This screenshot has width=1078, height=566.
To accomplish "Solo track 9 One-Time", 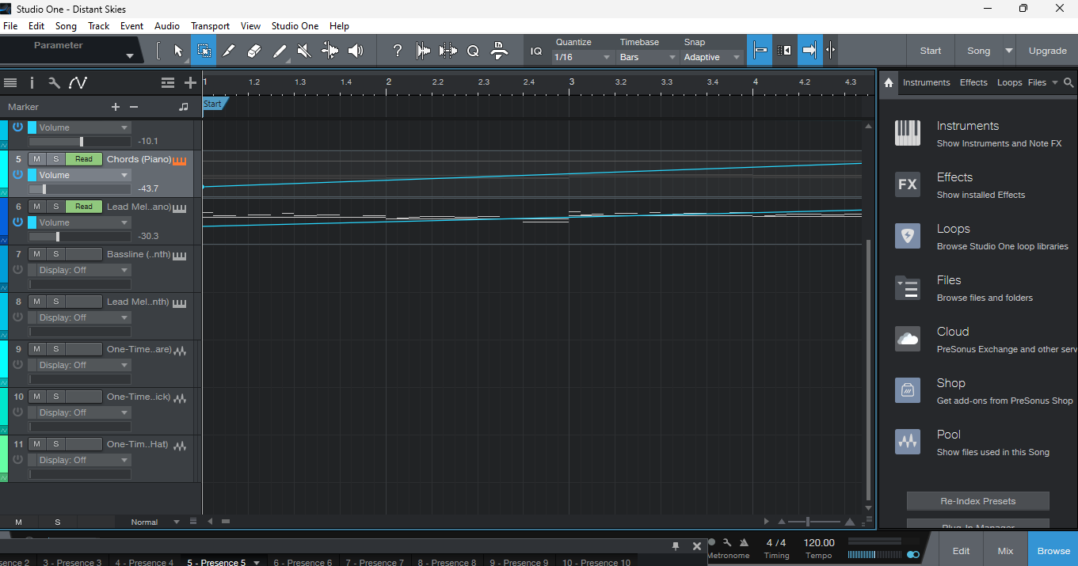I will 55,349.
